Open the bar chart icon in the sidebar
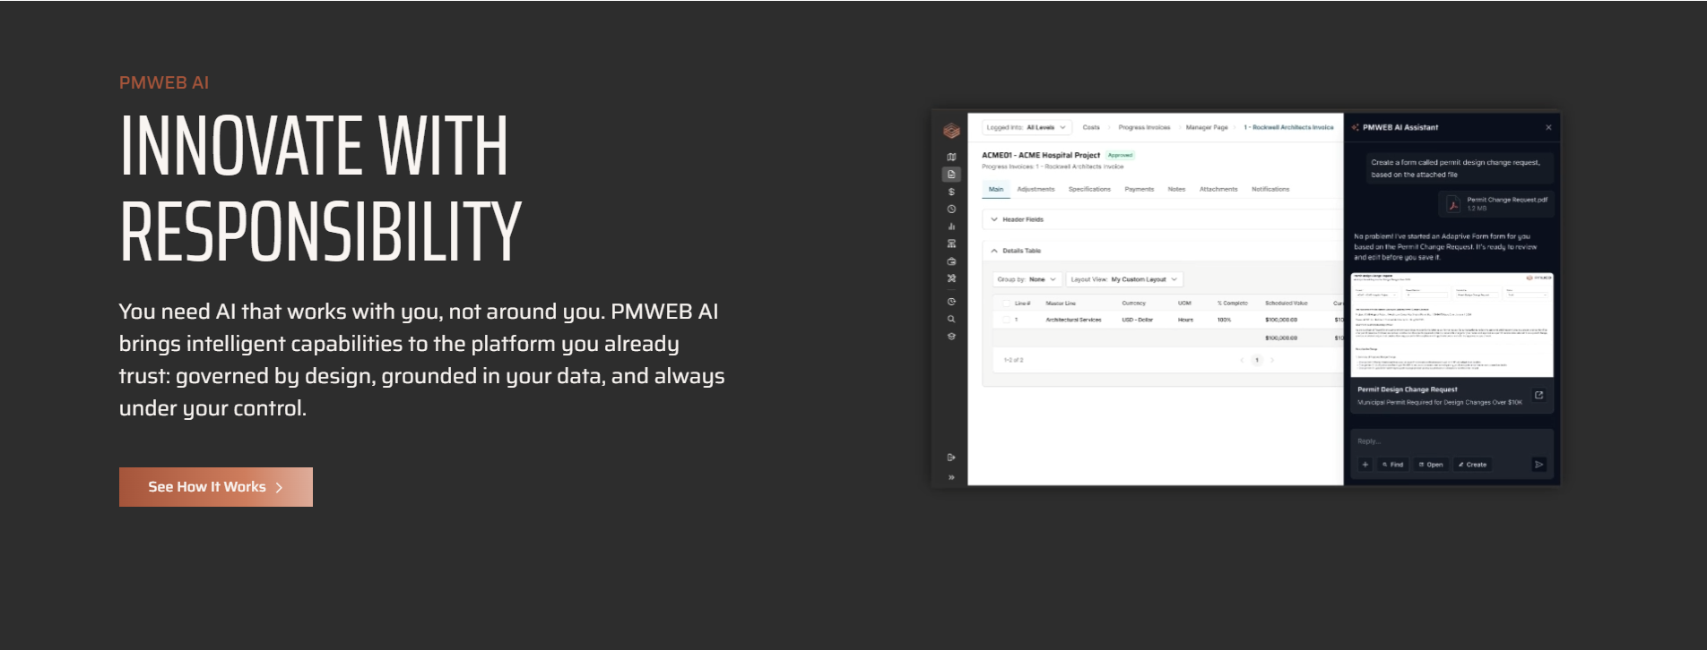 point(951,227)
